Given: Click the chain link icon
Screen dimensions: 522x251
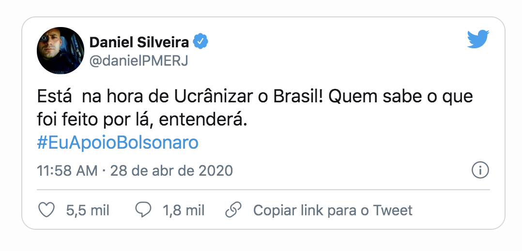Looking at the screenshot, I should pos(234,210).
